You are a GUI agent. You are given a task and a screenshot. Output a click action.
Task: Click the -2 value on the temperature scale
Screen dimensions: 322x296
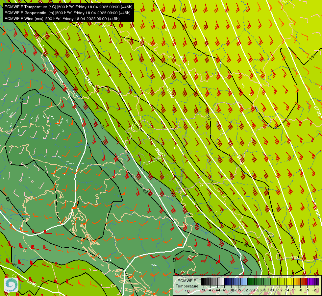pyautogui.click(x=314, y=290)
